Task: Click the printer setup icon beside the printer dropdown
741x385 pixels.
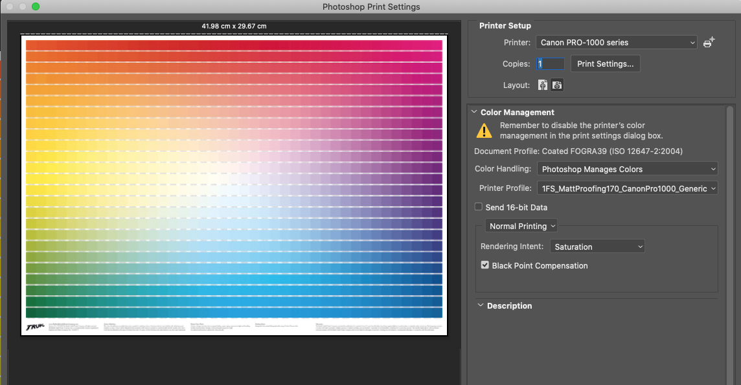Action: point(709,41)
